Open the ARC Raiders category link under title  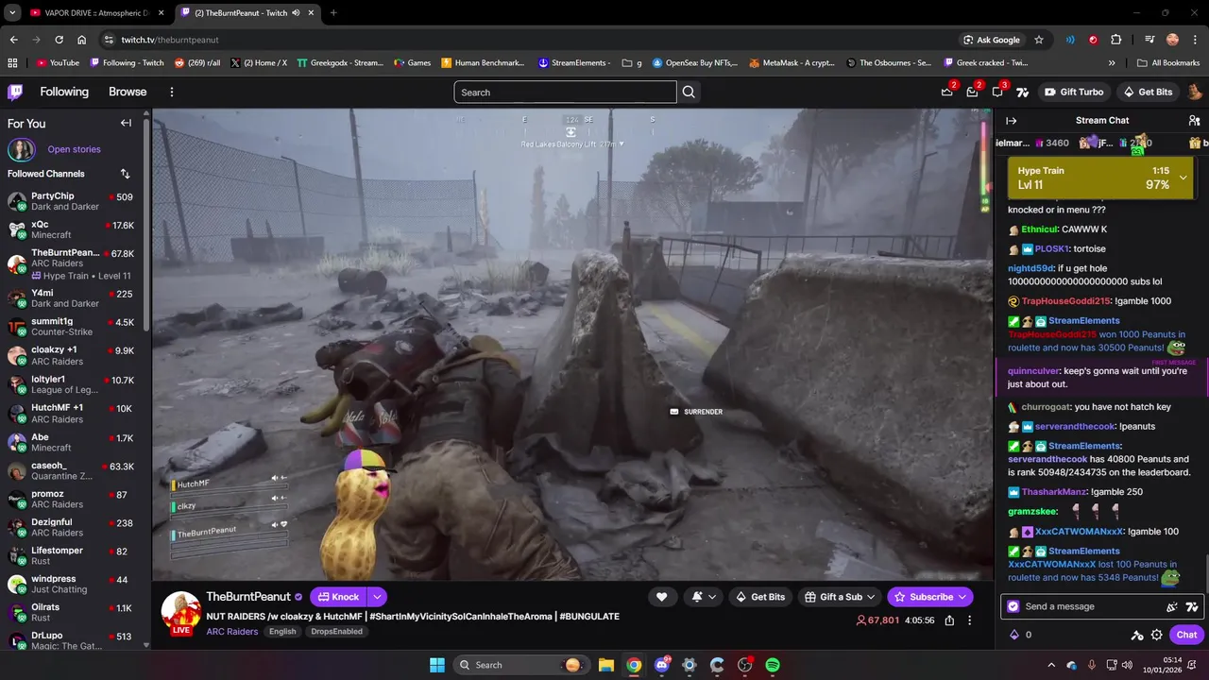tap(232, 631)
